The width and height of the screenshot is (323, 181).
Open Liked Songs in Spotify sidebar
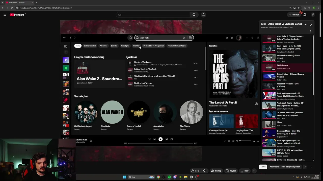pos(66,60)
